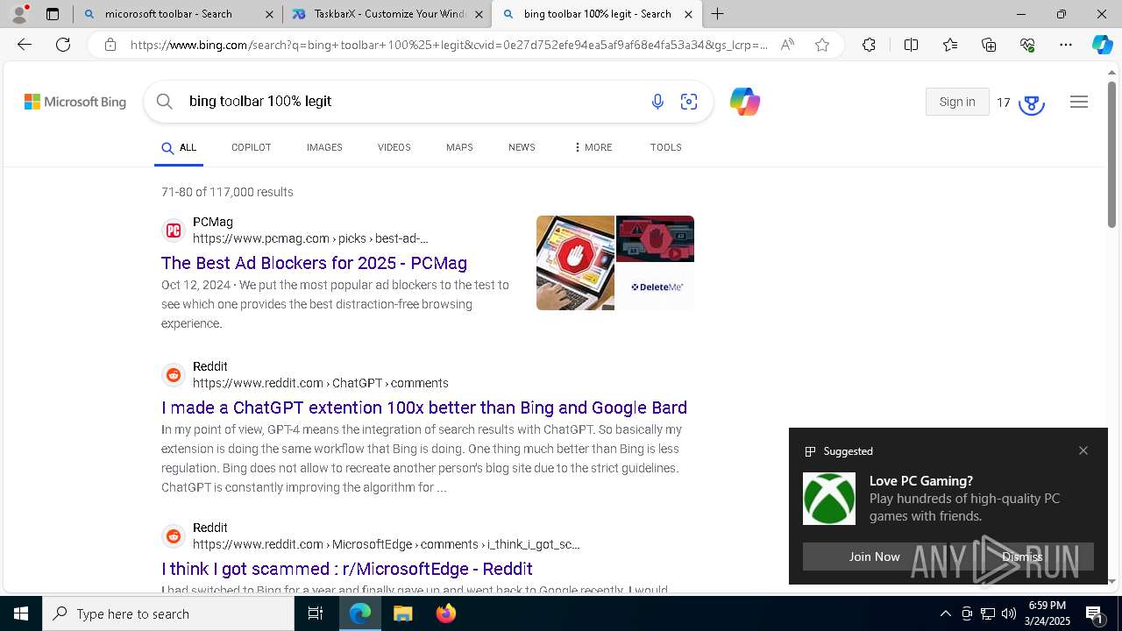Add page to favorites star icon
This screenshot has width=1122, height=631.
[x=822, y=45]
